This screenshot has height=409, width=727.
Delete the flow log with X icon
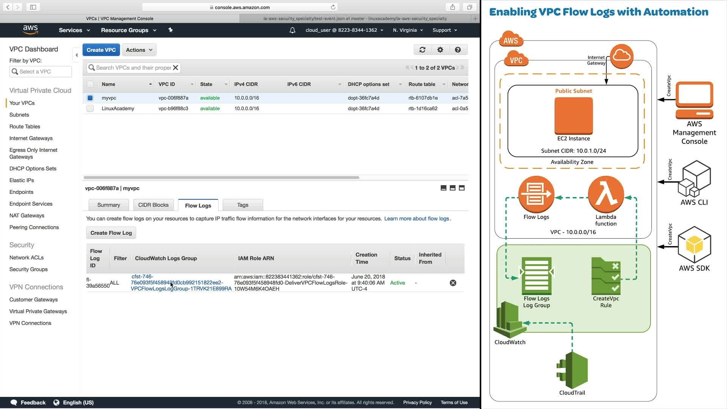[453, 283]
